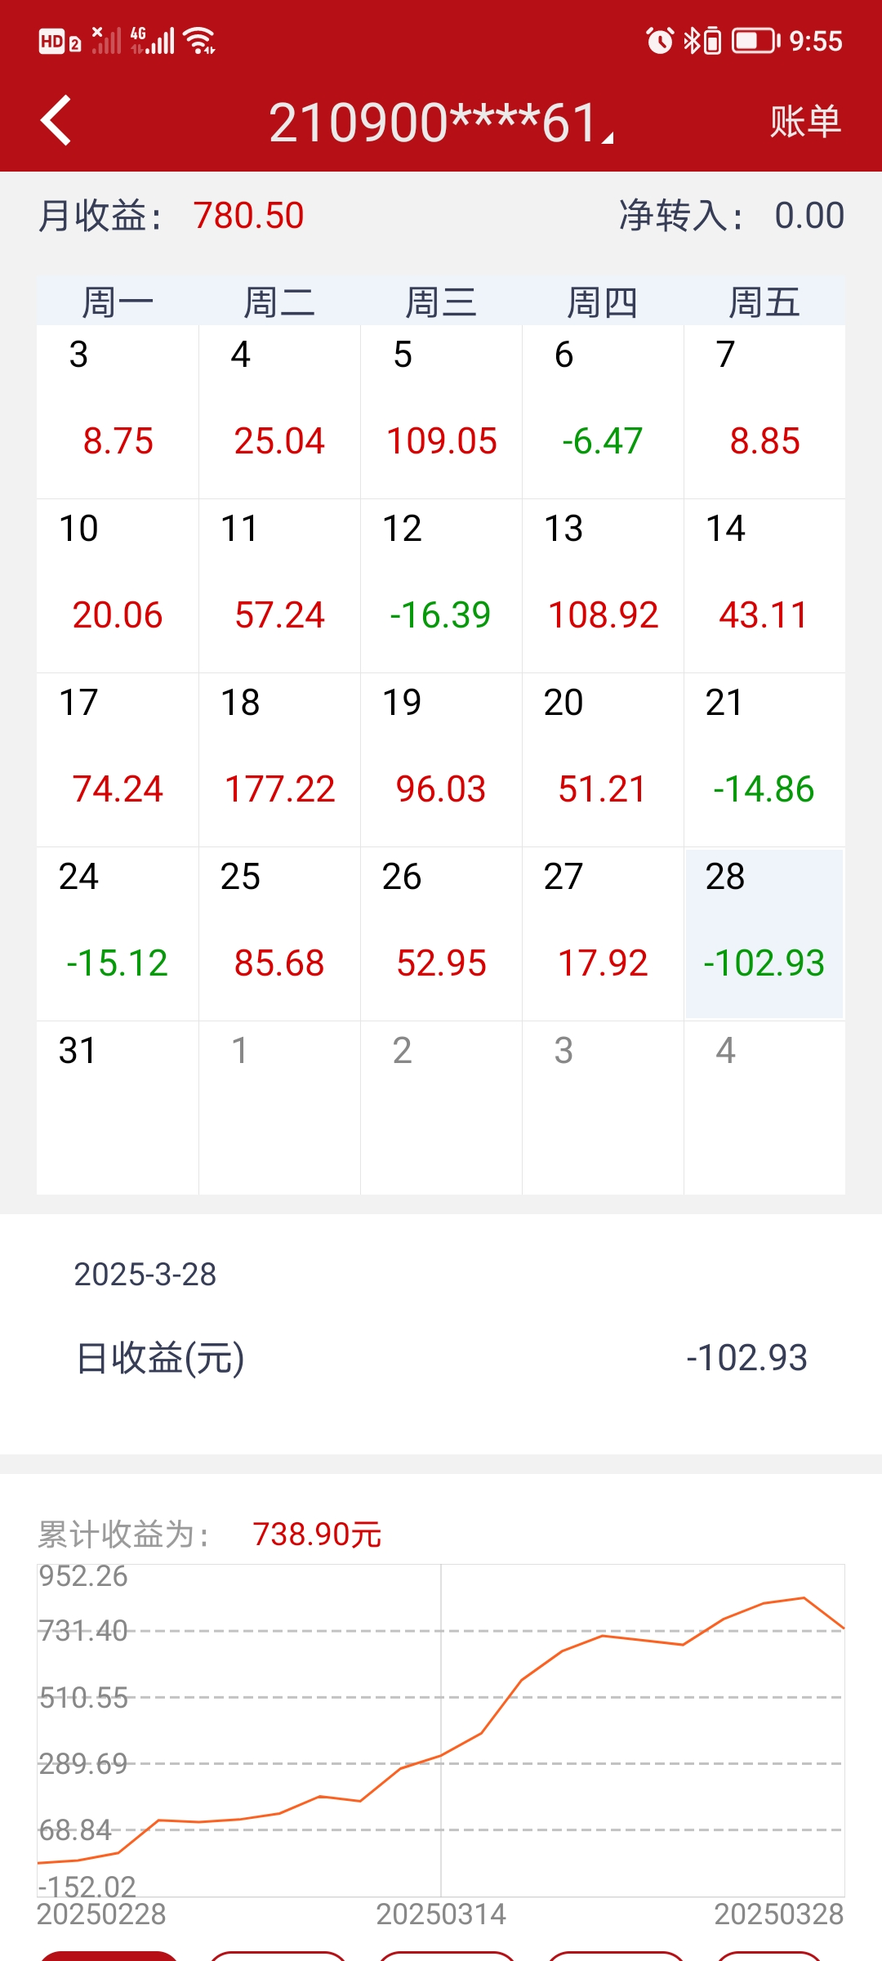Tap the back arrow in header

[56, 121]
